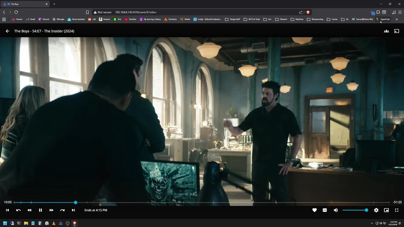404x227 pixels.
Task: Open the Windows Start menu
Action: point(5,223)
